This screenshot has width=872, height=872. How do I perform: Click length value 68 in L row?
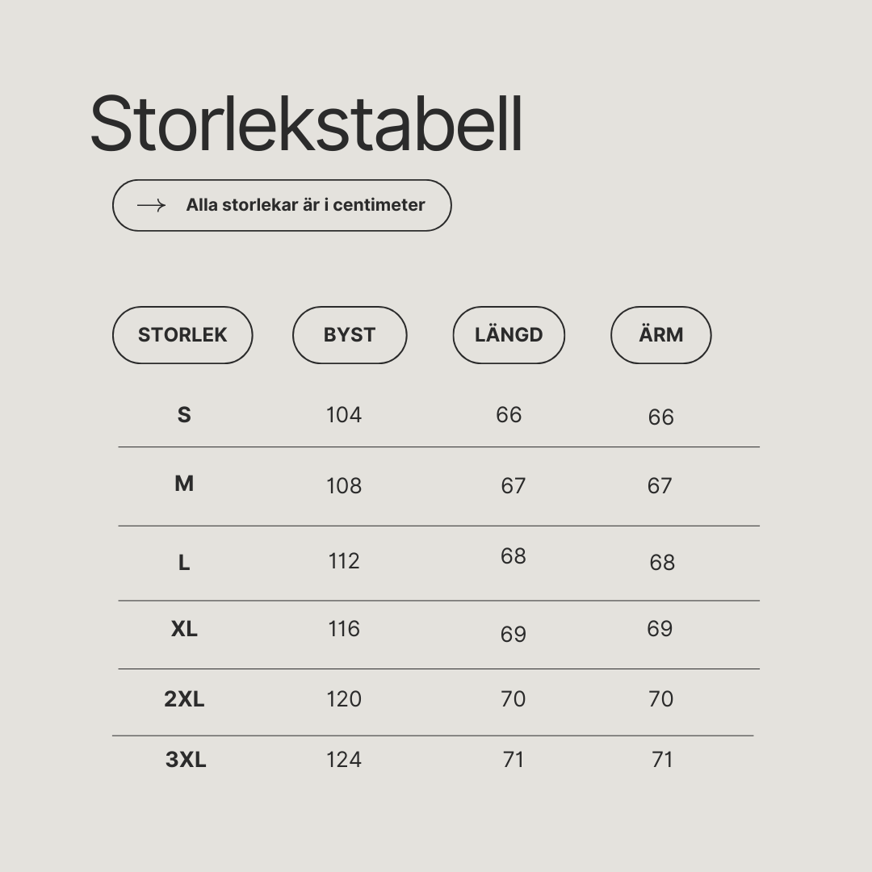click(x=514, y=556)
